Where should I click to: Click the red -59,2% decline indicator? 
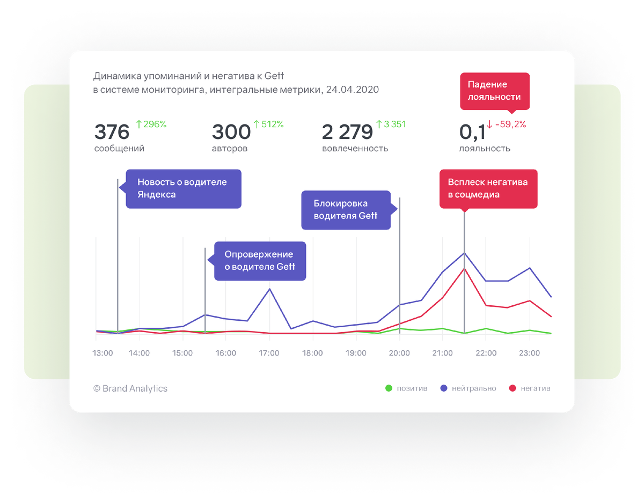[507, 124]
